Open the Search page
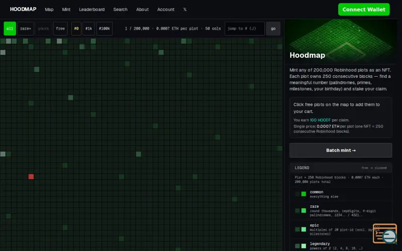The width and height of the screenshot is (402, 251). [x=120, y=10]
